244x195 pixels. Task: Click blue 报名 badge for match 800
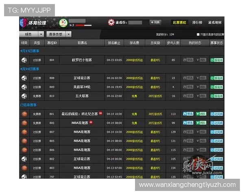point(188,123)
